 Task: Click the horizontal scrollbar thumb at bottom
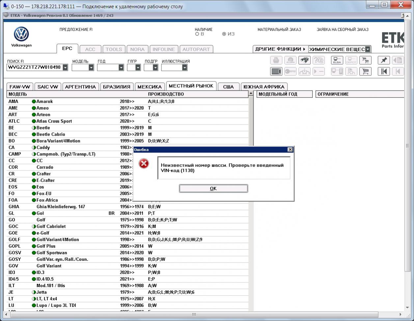pos(194,314)
